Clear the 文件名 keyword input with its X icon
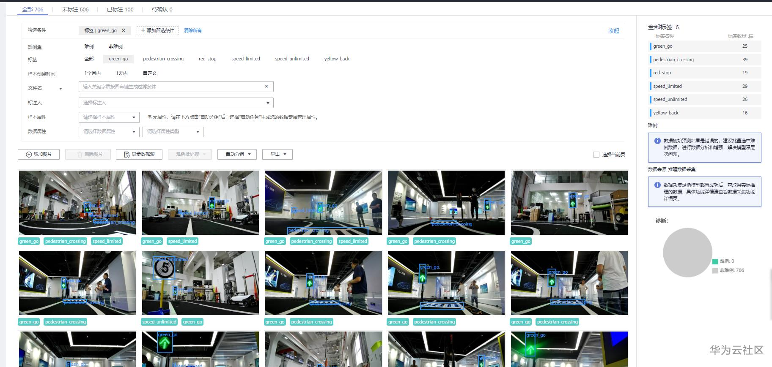772x367 pixels. (266, 87)
